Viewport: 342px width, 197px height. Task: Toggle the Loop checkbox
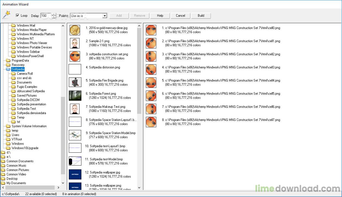click(18, 16)
